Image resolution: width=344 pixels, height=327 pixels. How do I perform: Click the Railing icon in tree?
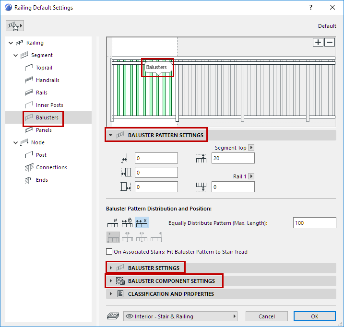click(x=19, y=43)
